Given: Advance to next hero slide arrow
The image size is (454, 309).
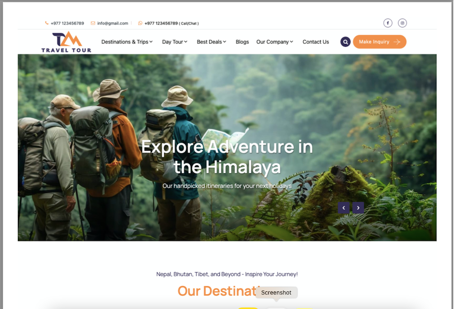Looking at the screenshot, I should pyautogui.click(x=358, y=208).
